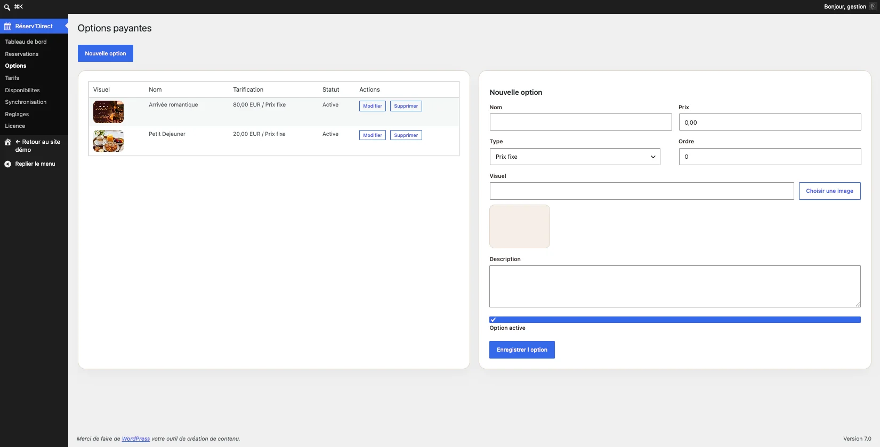The height and width of the screenshot is (447, 880).
Task: Focus the Ordre input field
Action: point(770,157)
